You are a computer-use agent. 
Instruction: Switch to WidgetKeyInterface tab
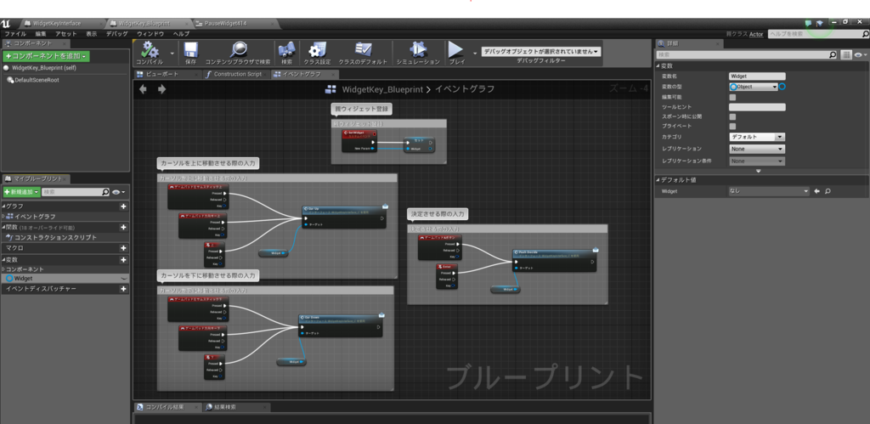tap(61, 23)
